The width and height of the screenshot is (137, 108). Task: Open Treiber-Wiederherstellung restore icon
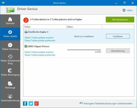(x=10, y=57)
